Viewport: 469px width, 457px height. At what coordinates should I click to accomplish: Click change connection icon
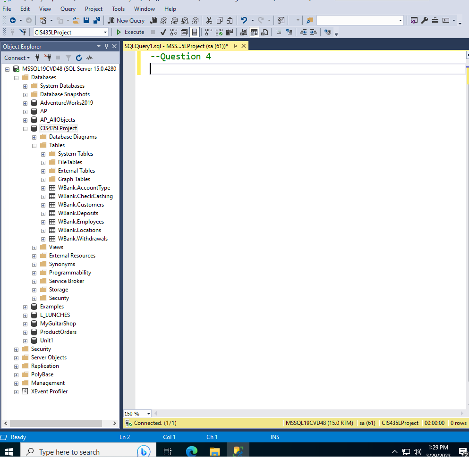coord(23,32)
